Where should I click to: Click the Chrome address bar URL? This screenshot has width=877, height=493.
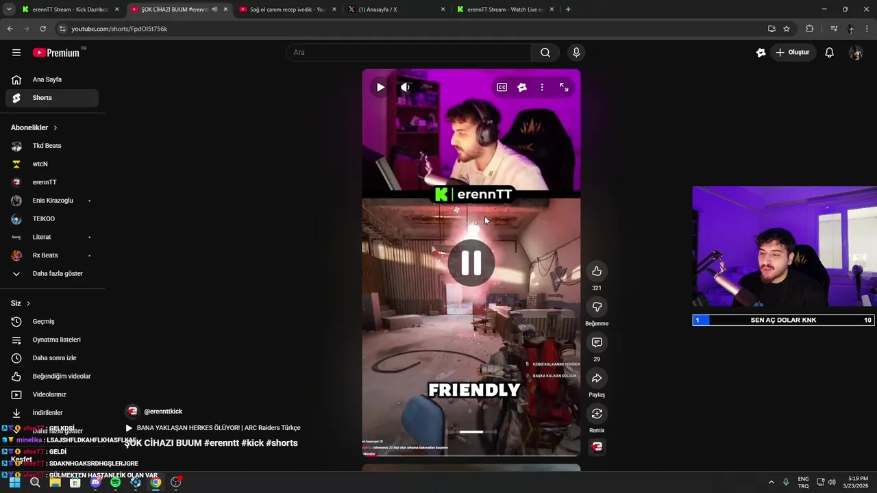pyautogui.click(x=119, y=29)
